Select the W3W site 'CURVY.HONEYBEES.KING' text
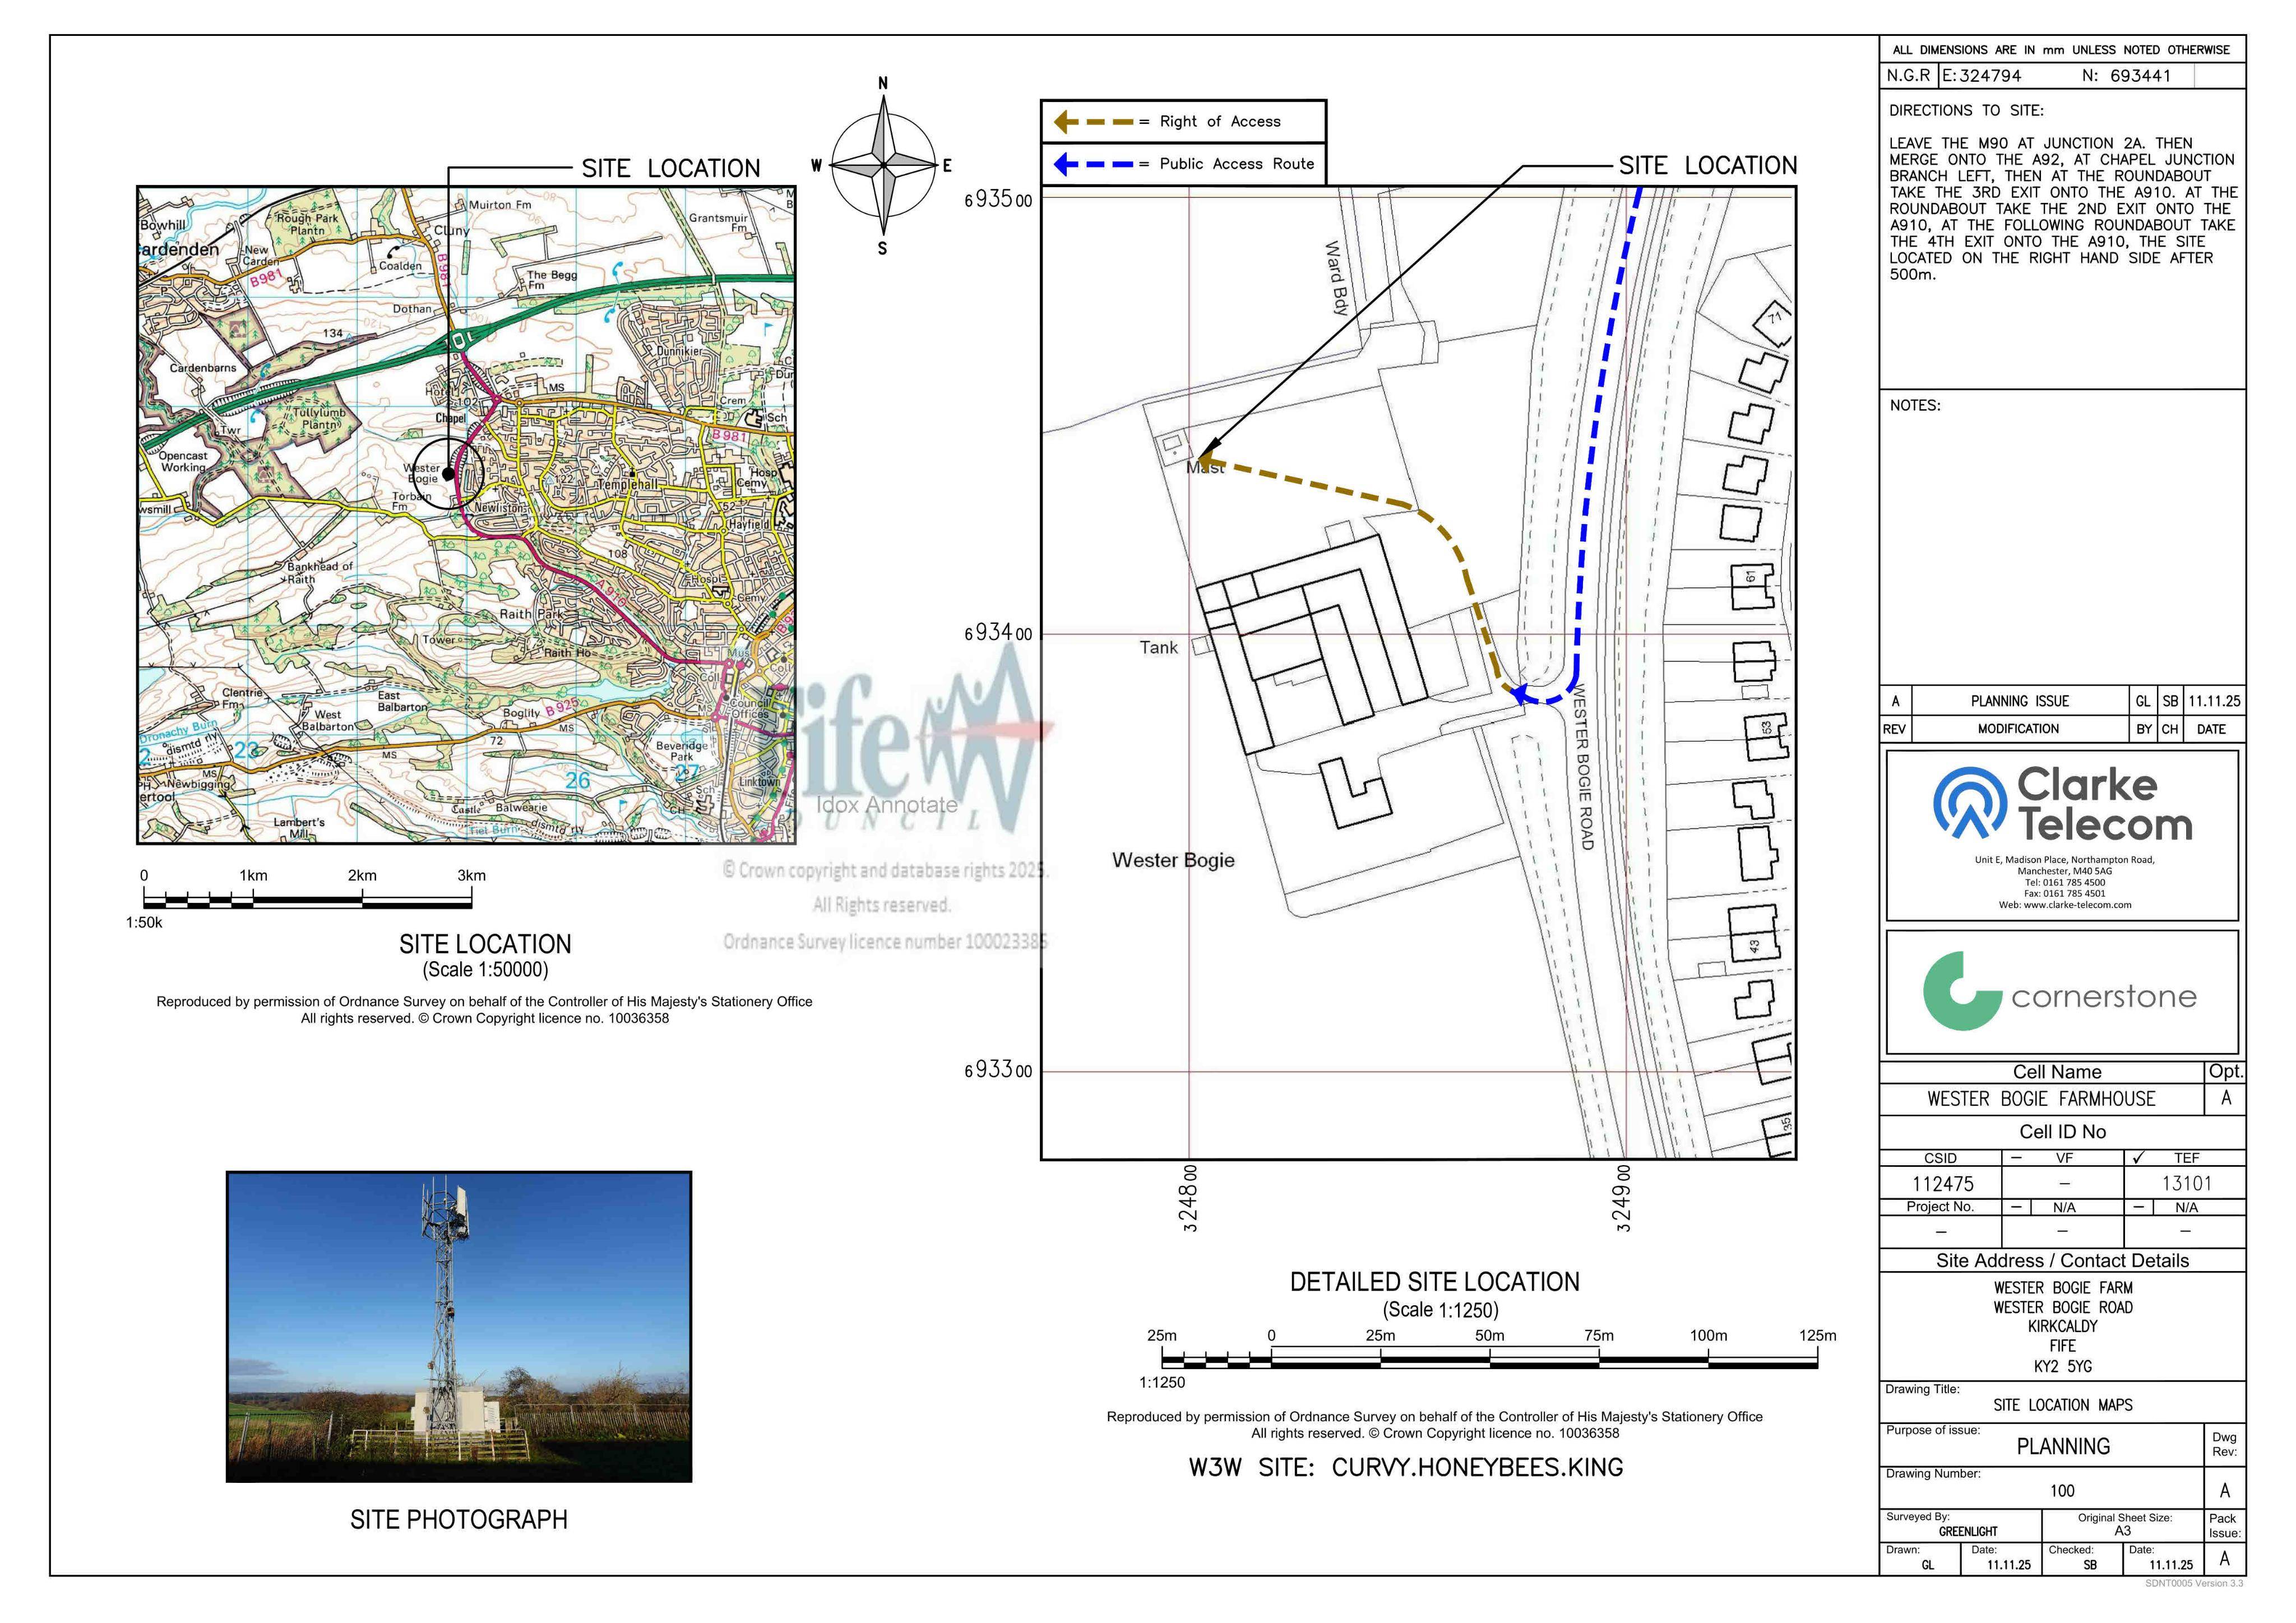The width and height of the screenshot is (2296, 1623). (1477, 1468)
